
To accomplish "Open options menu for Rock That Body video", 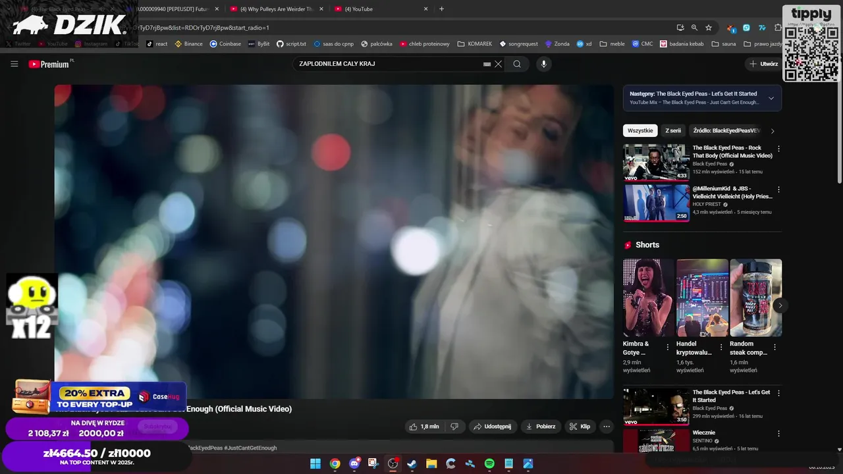I will coord(778,149).
